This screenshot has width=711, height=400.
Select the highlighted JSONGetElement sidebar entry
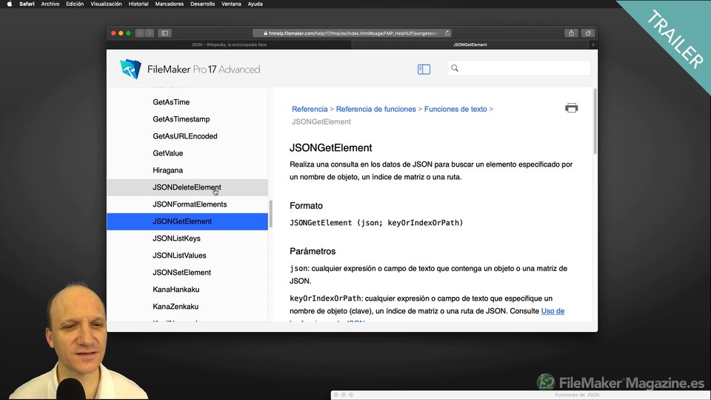[187, 221]
